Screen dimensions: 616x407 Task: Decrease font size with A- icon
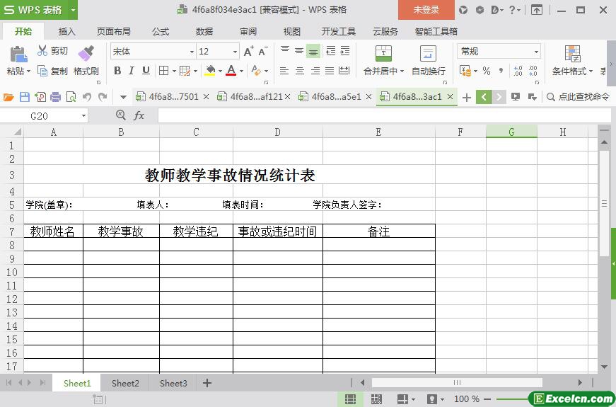pyautogui.click(x=263, y=51)
